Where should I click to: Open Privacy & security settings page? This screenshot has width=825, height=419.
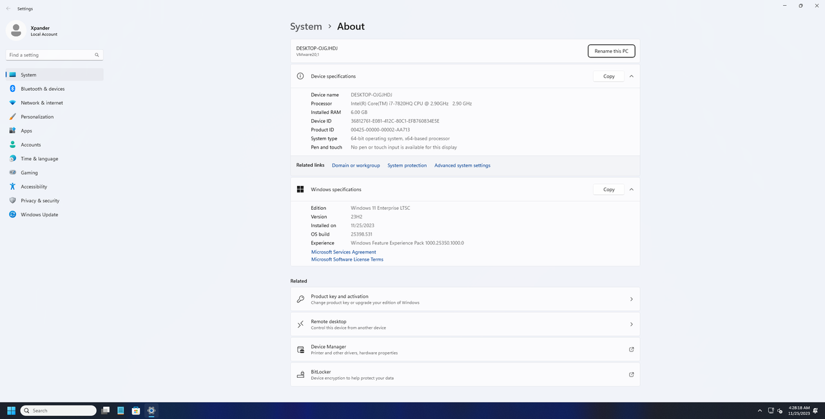(55, 200)
